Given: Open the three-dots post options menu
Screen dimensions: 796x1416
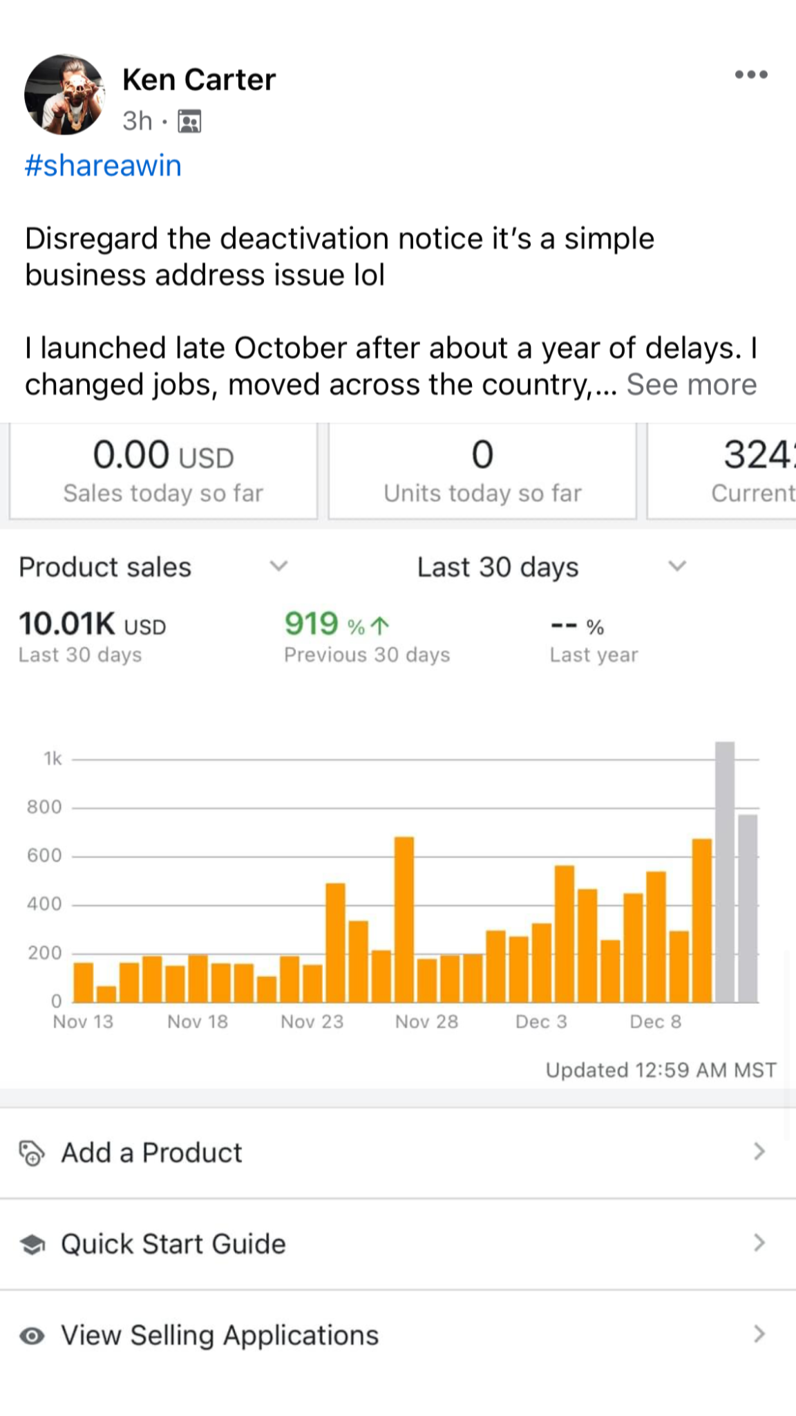Looking at the screenshot, I should click(751, 75).
